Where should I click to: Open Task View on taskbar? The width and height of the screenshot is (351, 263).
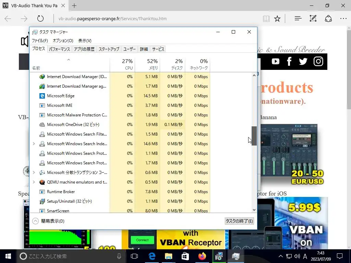134,256
